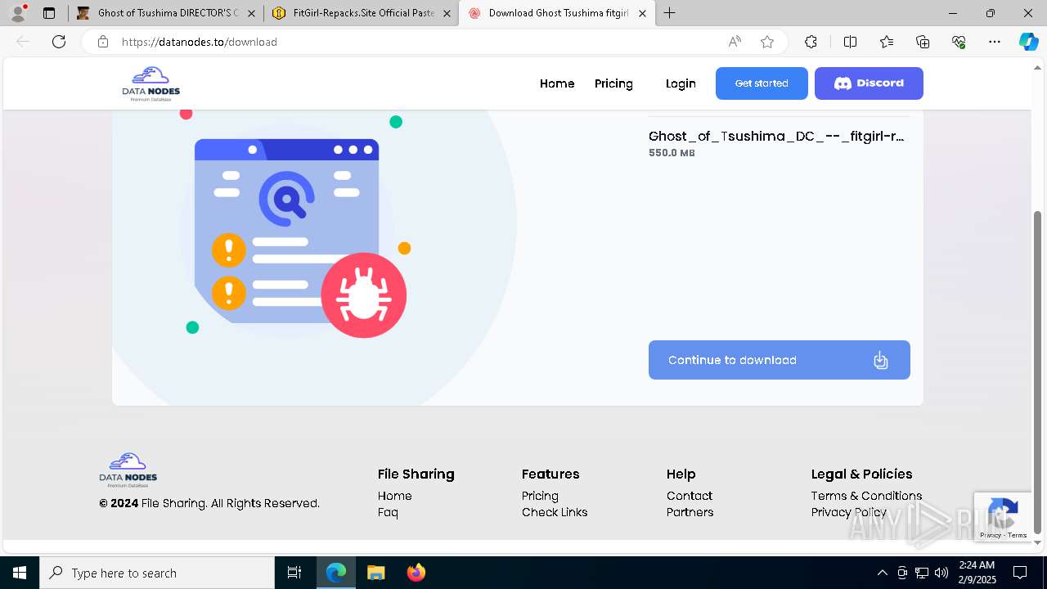Toggle the Split screen icon
Image resolution: width=1047 pixels, height=589 pixels.
tap(850, 42)
